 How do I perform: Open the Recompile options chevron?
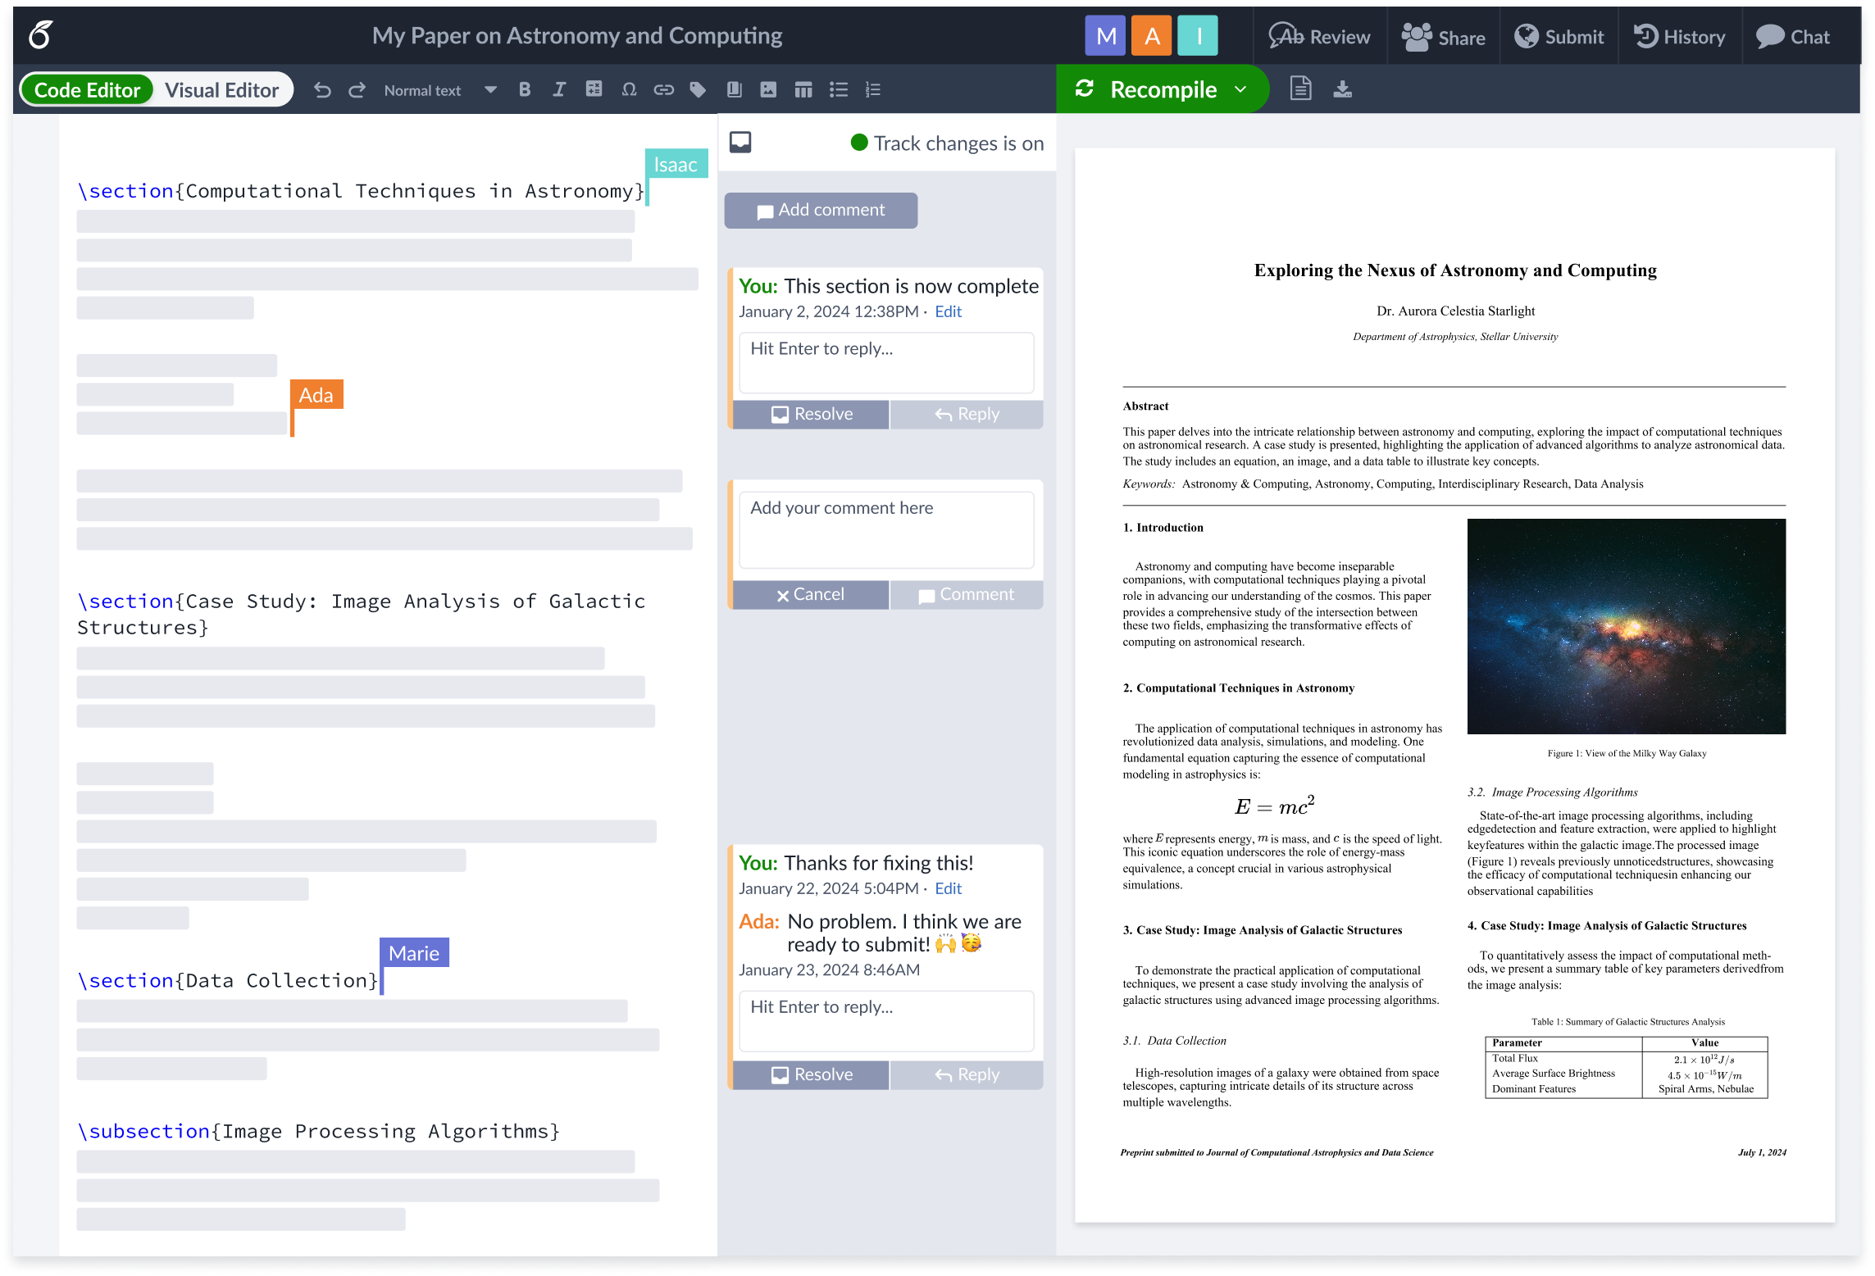(1240, 89)
